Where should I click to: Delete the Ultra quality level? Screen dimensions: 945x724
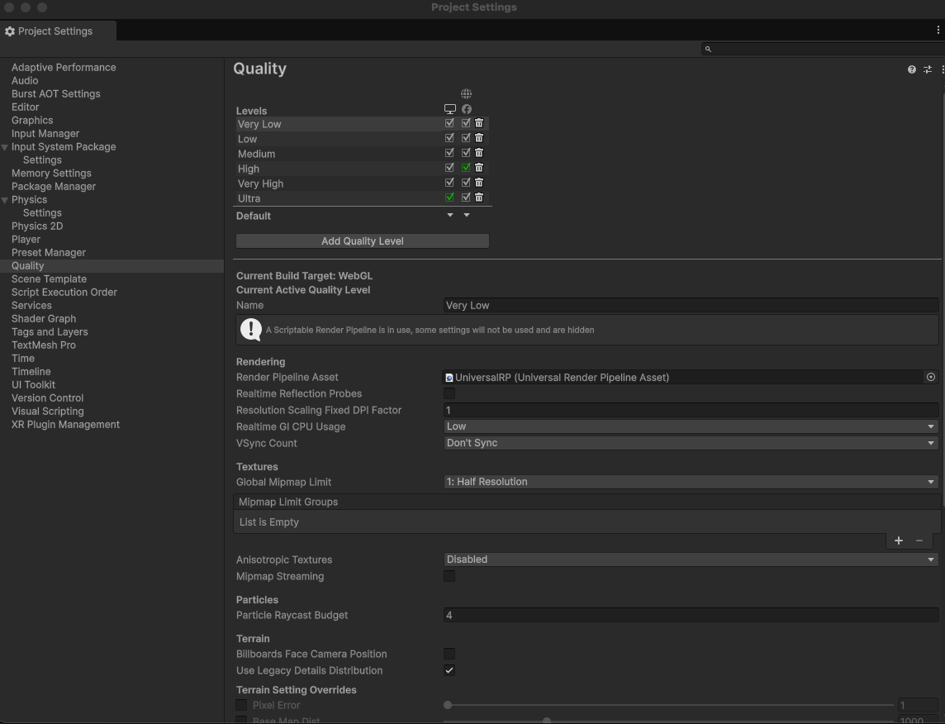pos(479,198)
